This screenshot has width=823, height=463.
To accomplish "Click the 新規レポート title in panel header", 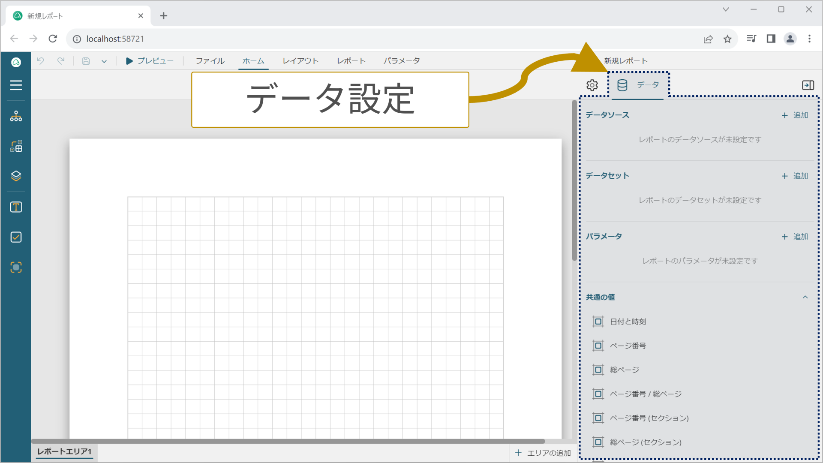I will (626, 61).
